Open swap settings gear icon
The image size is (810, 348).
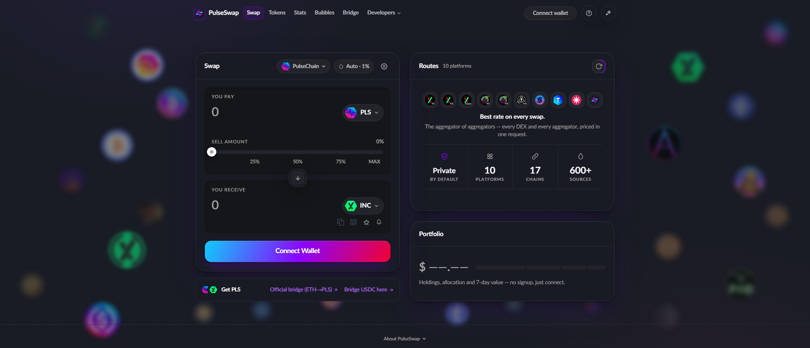click(384, 66)
